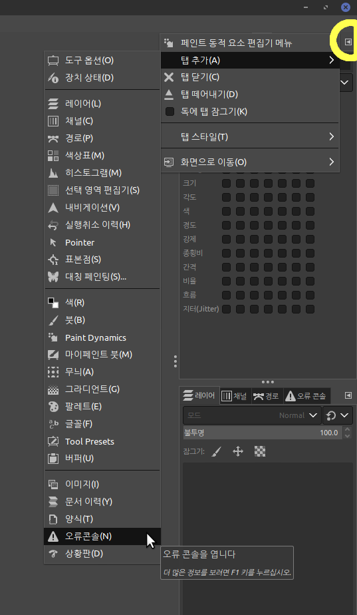The width and height of the screenshot is (357, 615).
Task: Open 마이페인트 붓(M) dialog
Action: [102, 355]
